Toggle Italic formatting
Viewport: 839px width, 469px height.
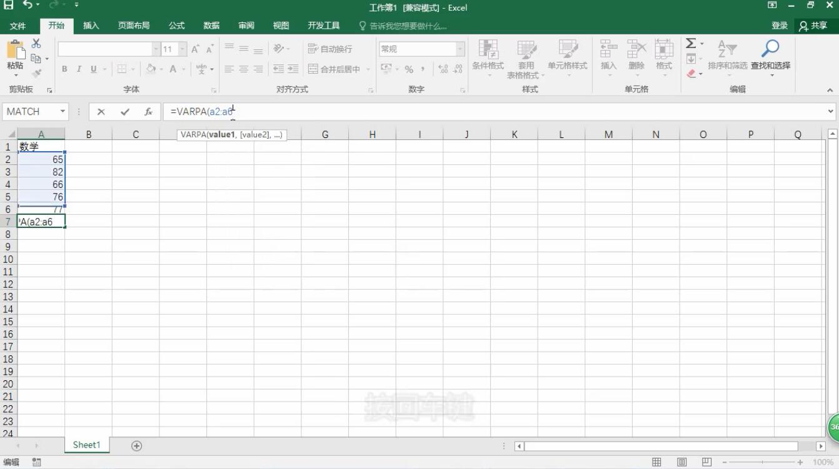pos(79,69)
